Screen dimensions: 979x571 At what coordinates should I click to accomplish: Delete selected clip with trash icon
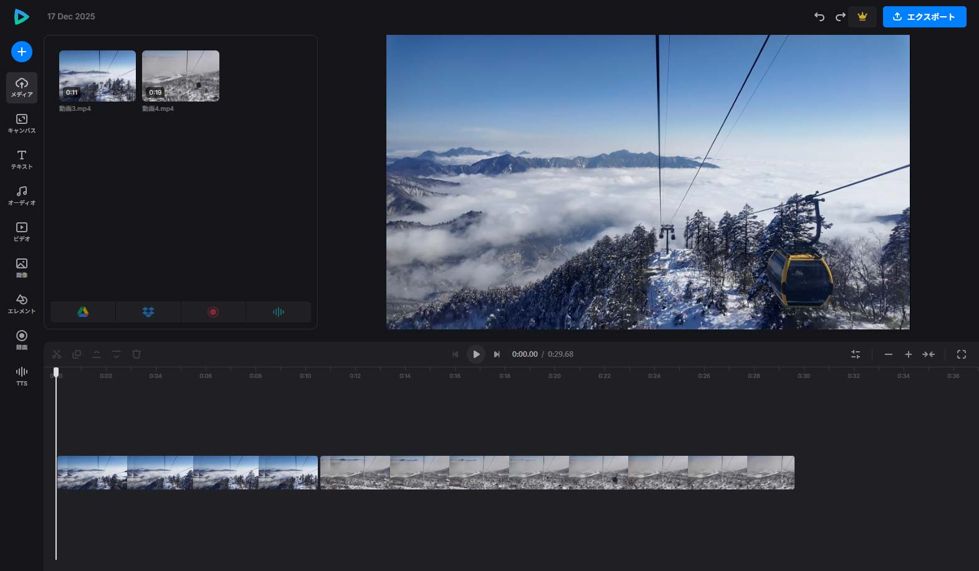[136, 354]
